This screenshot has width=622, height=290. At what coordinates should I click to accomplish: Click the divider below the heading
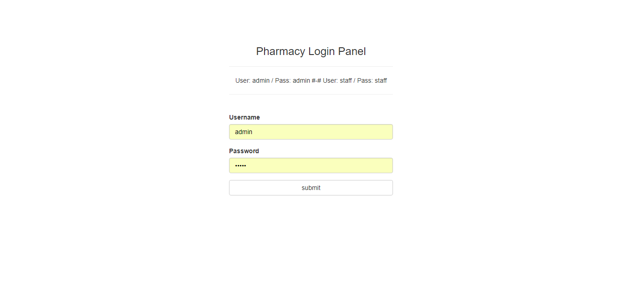click(x=311, y=66)
